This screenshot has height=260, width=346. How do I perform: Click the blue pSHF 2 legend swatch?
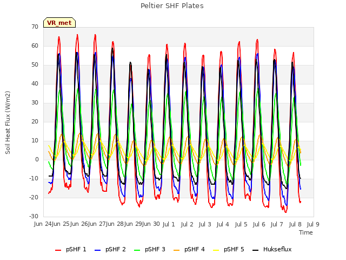click(97, 250)
